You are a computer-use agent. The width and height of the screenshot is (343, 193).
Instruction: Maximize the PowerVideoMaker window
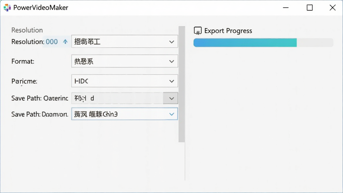310,8
